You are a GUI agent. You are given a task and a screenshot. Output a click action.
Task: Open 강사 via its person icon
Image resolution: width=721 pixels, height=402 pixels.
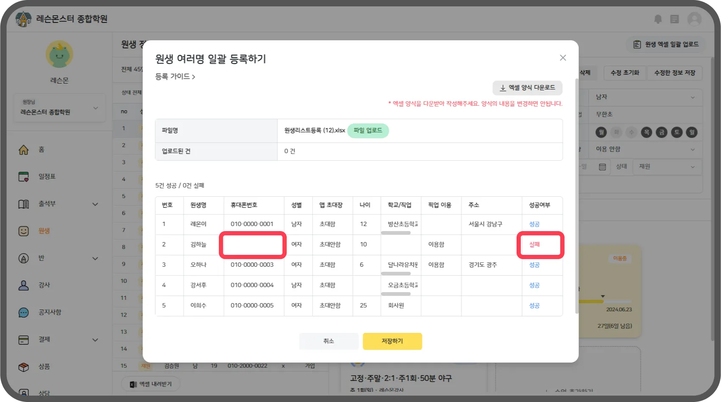pos(24,285)
